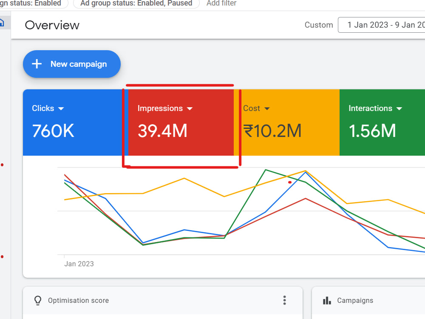Select the Impressions 39.4M scorecard
This screenshot has height=319, width=425.
click(x=181, y=122)
